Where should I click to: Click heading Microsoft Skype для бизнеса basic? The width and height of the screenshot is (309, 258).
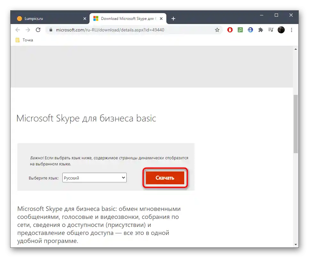coord(86,118)
